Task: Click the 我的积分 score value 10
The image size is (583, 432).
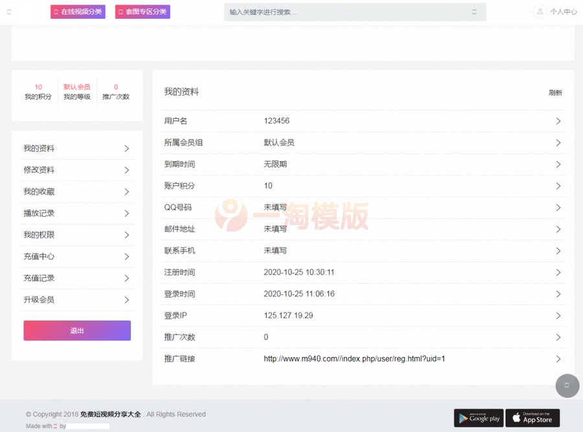Action: pos(38,87)
